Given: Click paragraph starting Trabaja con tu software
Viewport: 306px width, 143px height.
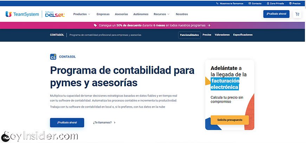Looking at the screenshot, I should pos(108,107).
